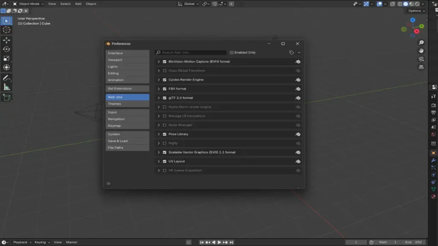Image resolution: width=438 pixels, height=246 pixels.
Task: Switch to Themes preferences section
Action: pos(127,104)
